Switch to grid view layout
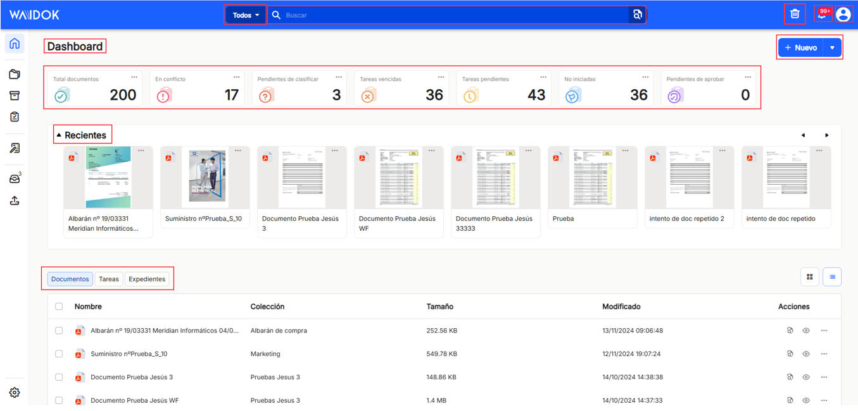 (x=810, y=276)
